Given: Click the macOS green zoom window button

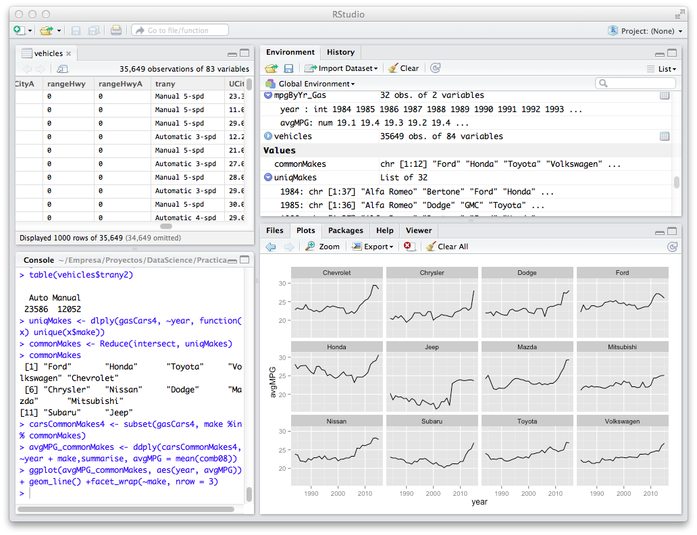Looking at the screenshot, I should pyautogui.click(x=46, y=14).
